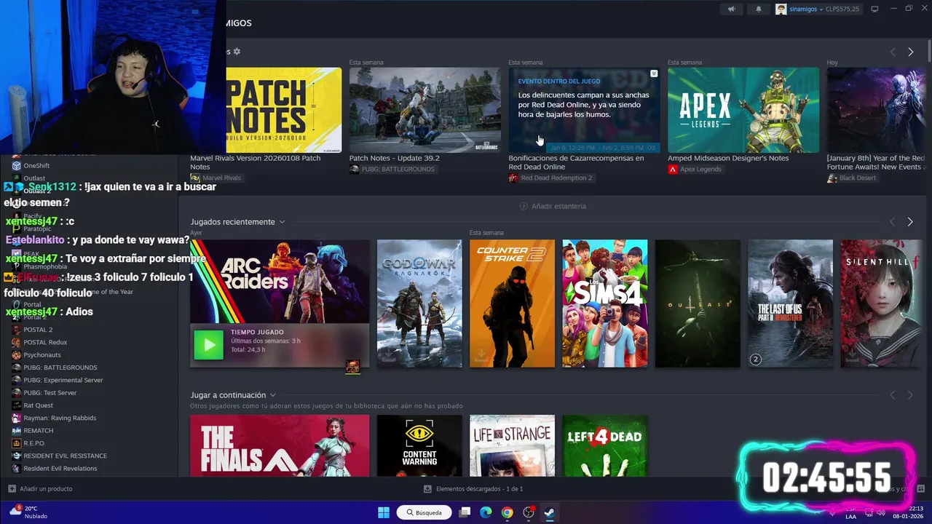The image size is (932, 524).
Task: Click the Apex Legends game link
Action: pos(695,169)
